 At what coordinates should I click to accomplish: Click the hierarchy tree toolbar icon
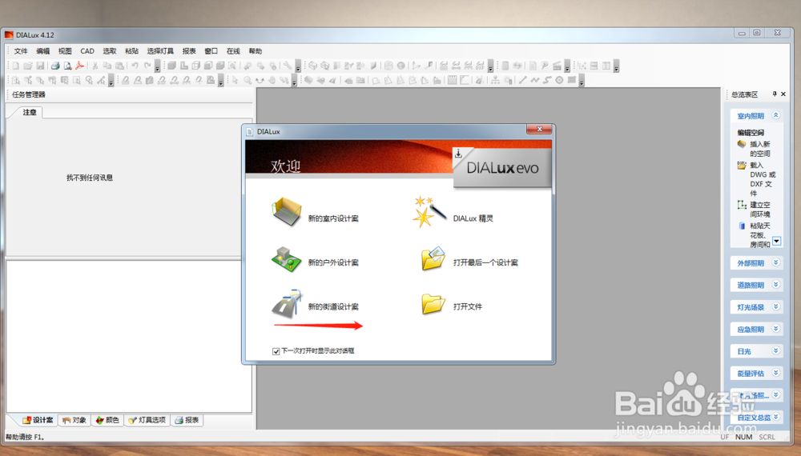tap(496, 80)
